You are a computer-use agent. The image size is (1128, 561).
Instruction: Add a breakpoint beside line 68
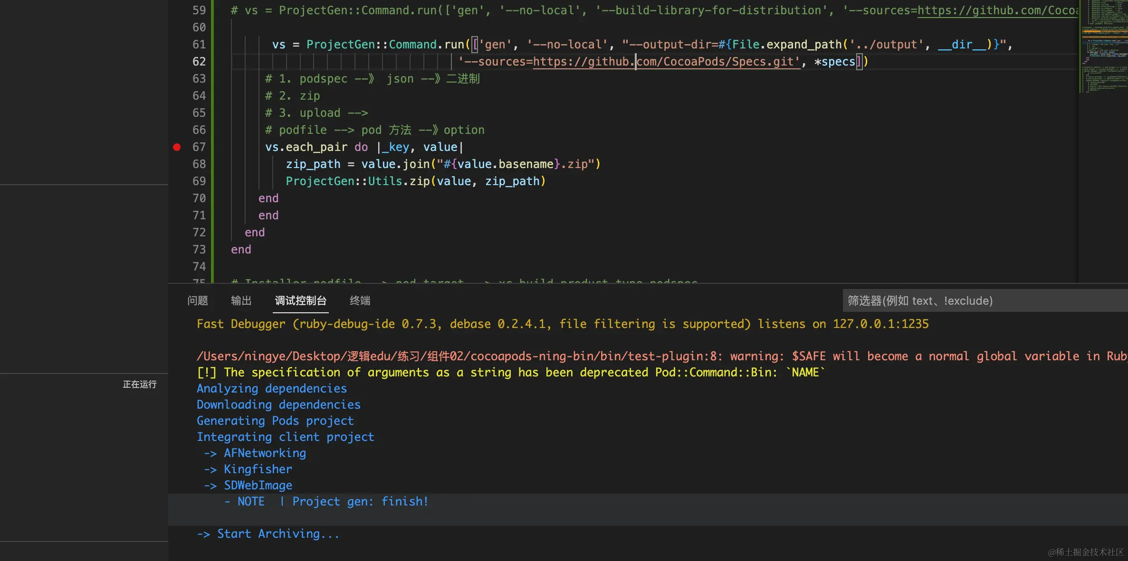(177, 164)
